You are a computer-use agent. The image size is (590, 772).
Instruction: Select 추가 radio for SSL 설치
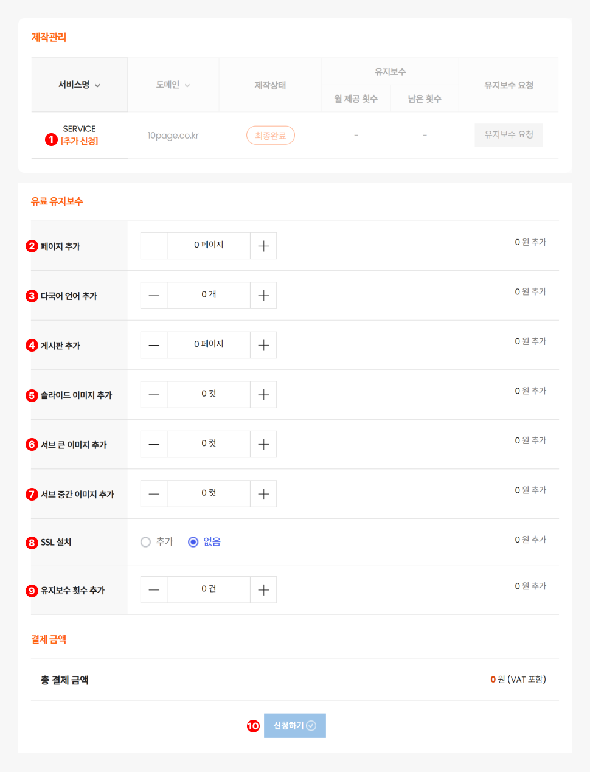tap(146, 542)
